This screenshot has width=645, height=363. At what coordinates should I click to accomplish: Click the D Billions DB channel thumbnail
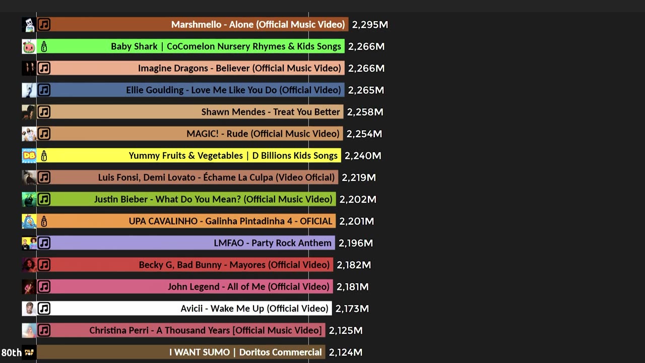[29, 156]
